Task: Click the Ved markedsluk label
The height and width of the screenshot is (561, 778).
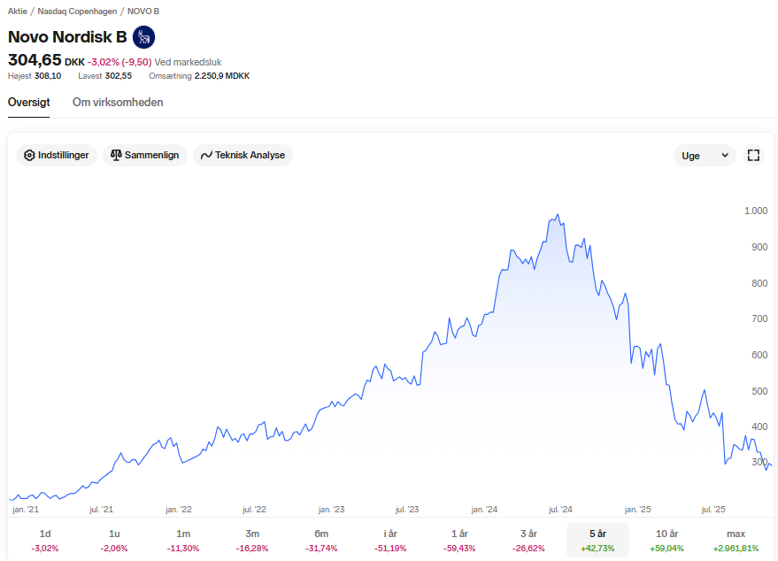Action: [188, 62]
